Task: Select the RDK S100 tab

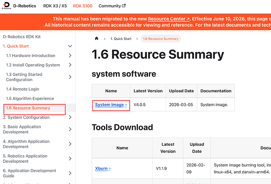Action: point(82,6)
